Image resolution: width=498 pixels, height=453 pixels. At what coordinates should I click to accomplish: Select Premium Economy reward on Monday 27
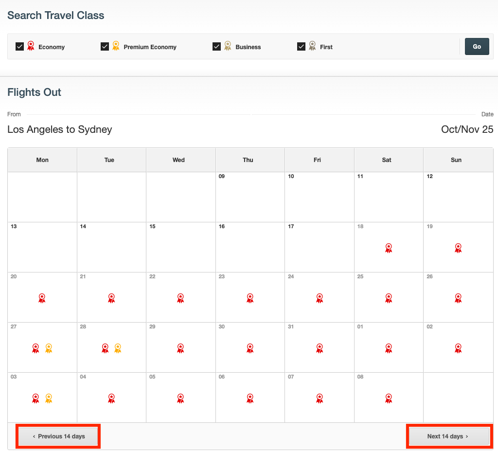[x=49, y=348]
